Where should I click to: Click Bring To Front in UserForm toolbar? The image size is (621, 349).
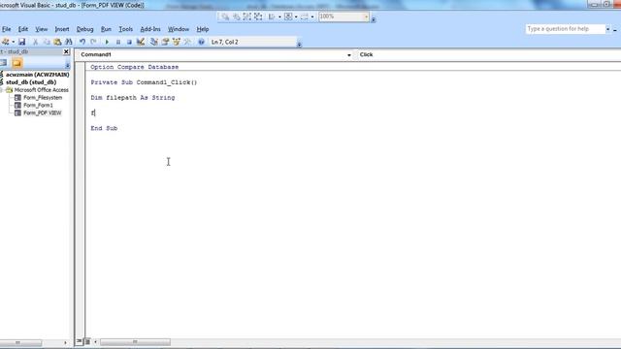(225, 16)
